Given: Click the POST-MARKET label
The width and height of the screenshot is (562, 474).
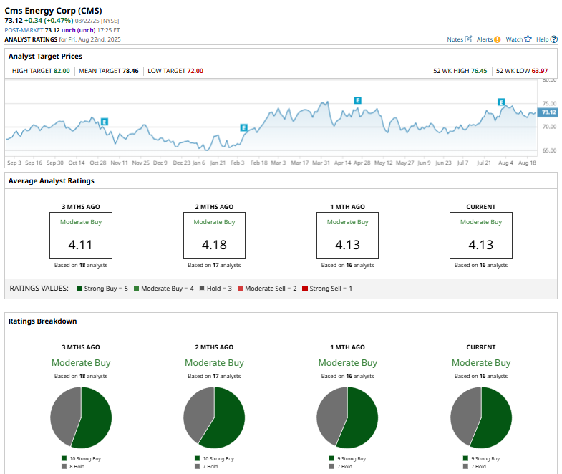Looking at the screenshot, I should [24, 30].
